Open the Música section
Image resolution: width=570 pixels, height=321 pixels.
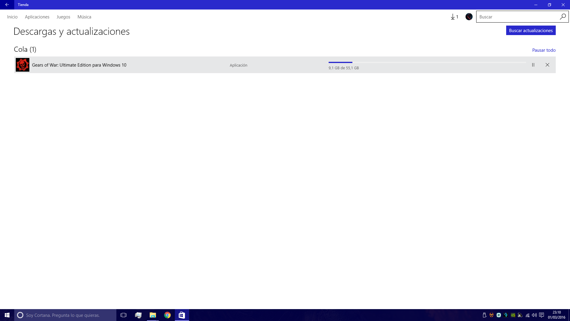click(84, 17)
